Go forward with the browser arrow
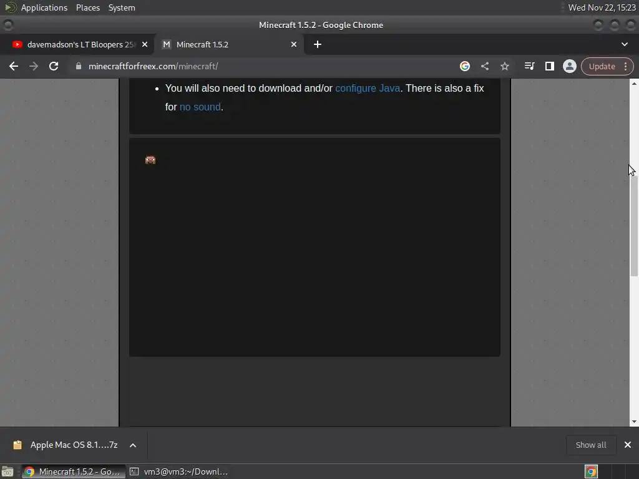Screen dimensions: 639x479 [x=34, y=66]
